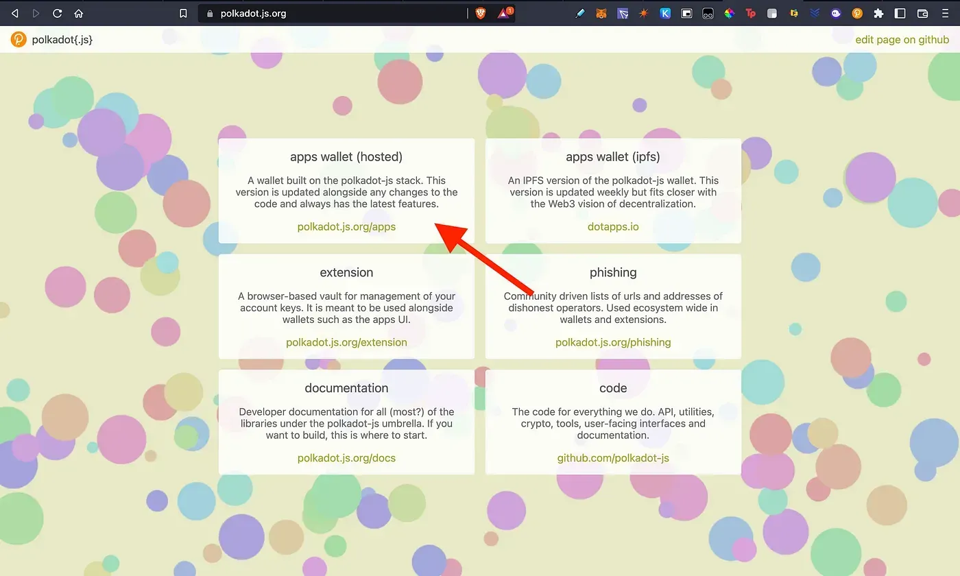The height and width of the screenshot is (576, 960).
Task: Click the 'A browser-based vault' description text
Action: [x=346, y=308]
